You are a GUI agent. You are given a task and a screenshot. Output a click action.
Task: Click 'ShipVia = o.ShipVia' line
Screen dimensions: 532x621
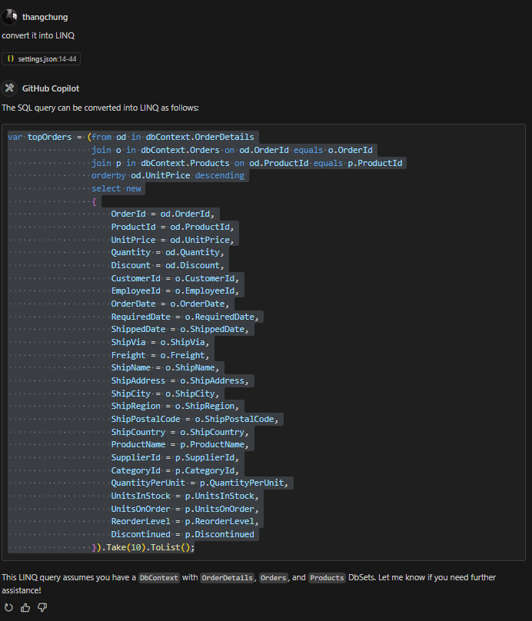pyautogui.click(x=160, y=342)
